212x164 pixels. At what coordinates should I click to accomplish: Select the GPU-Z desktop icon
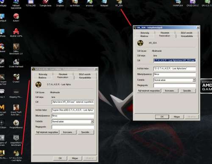pos(207,3)
